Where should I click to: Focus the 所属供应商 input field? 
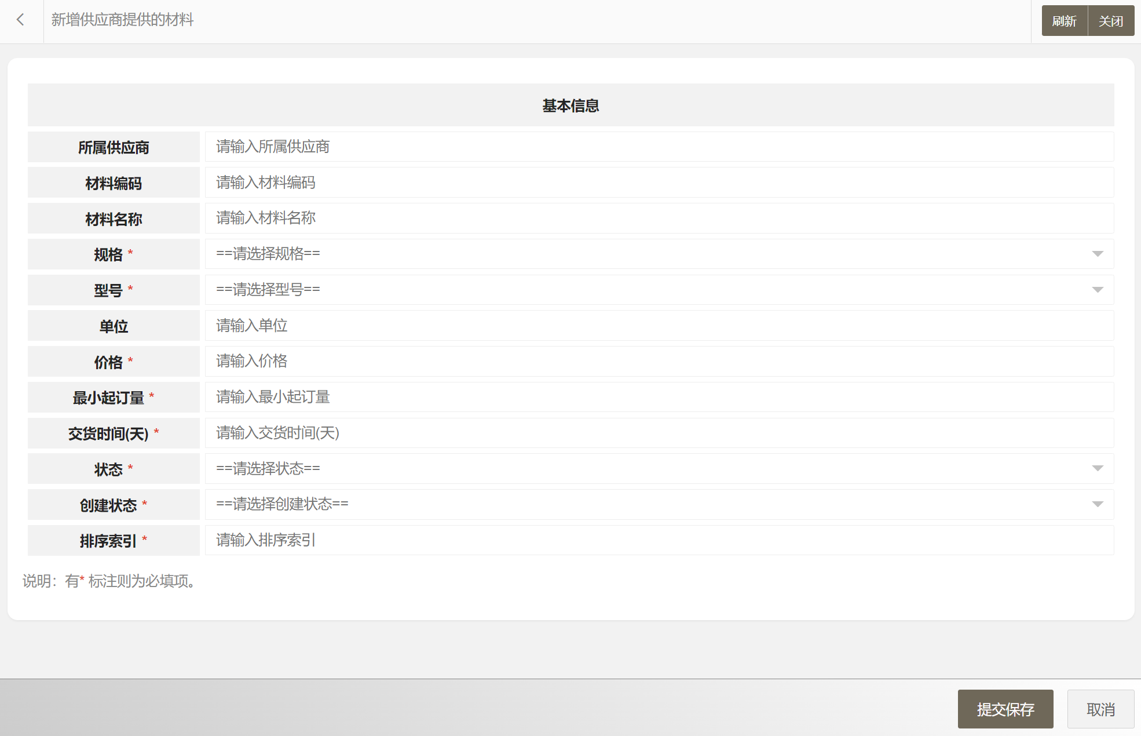tap(659, 147)
